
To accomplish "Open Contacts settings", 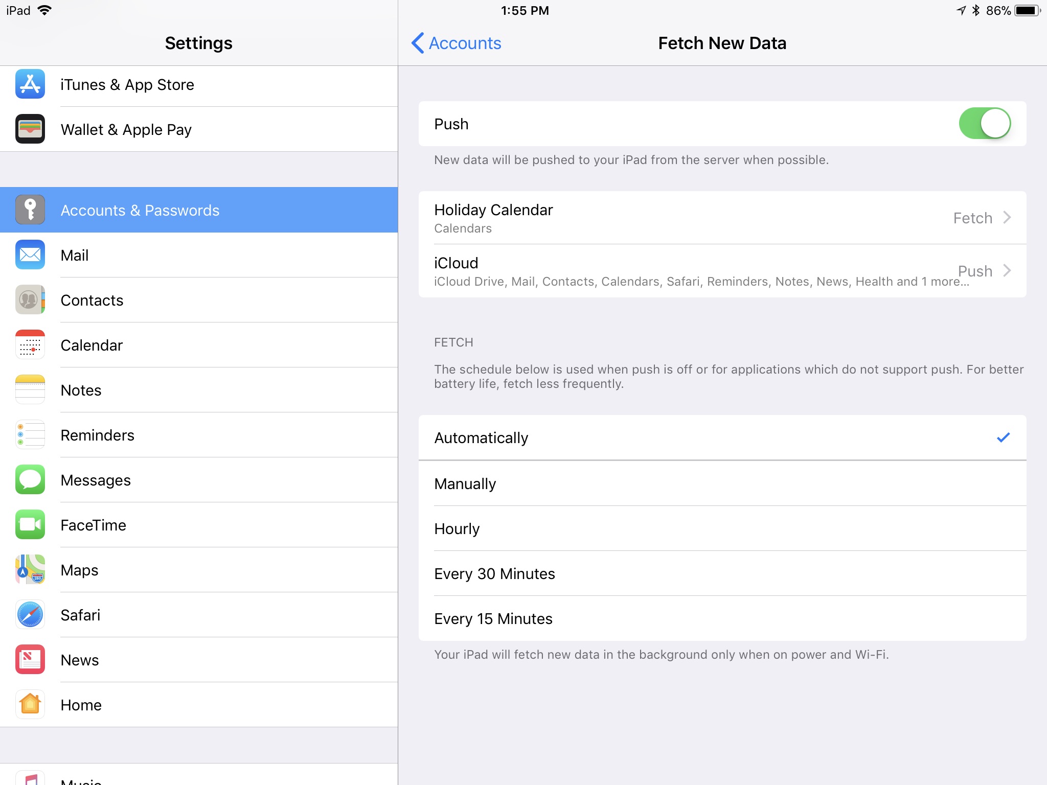I will (199, 300).
